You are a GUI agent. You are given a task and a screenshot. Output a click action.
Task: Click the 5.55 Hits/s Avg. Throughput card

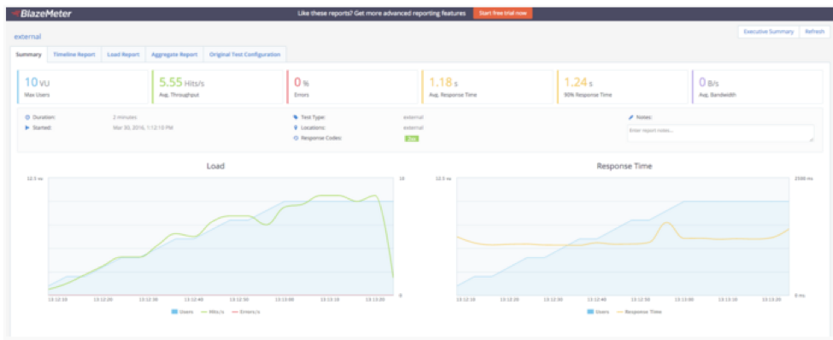pyautogui.click(x=217, y=86)
